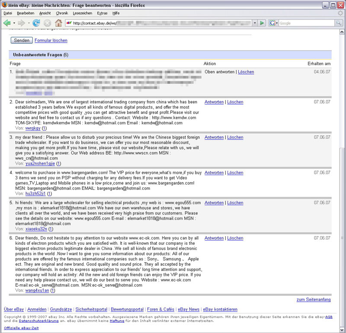Open the Datenschutzerklärung link
The image size is (346, 333).
click(x=38, y=321)
